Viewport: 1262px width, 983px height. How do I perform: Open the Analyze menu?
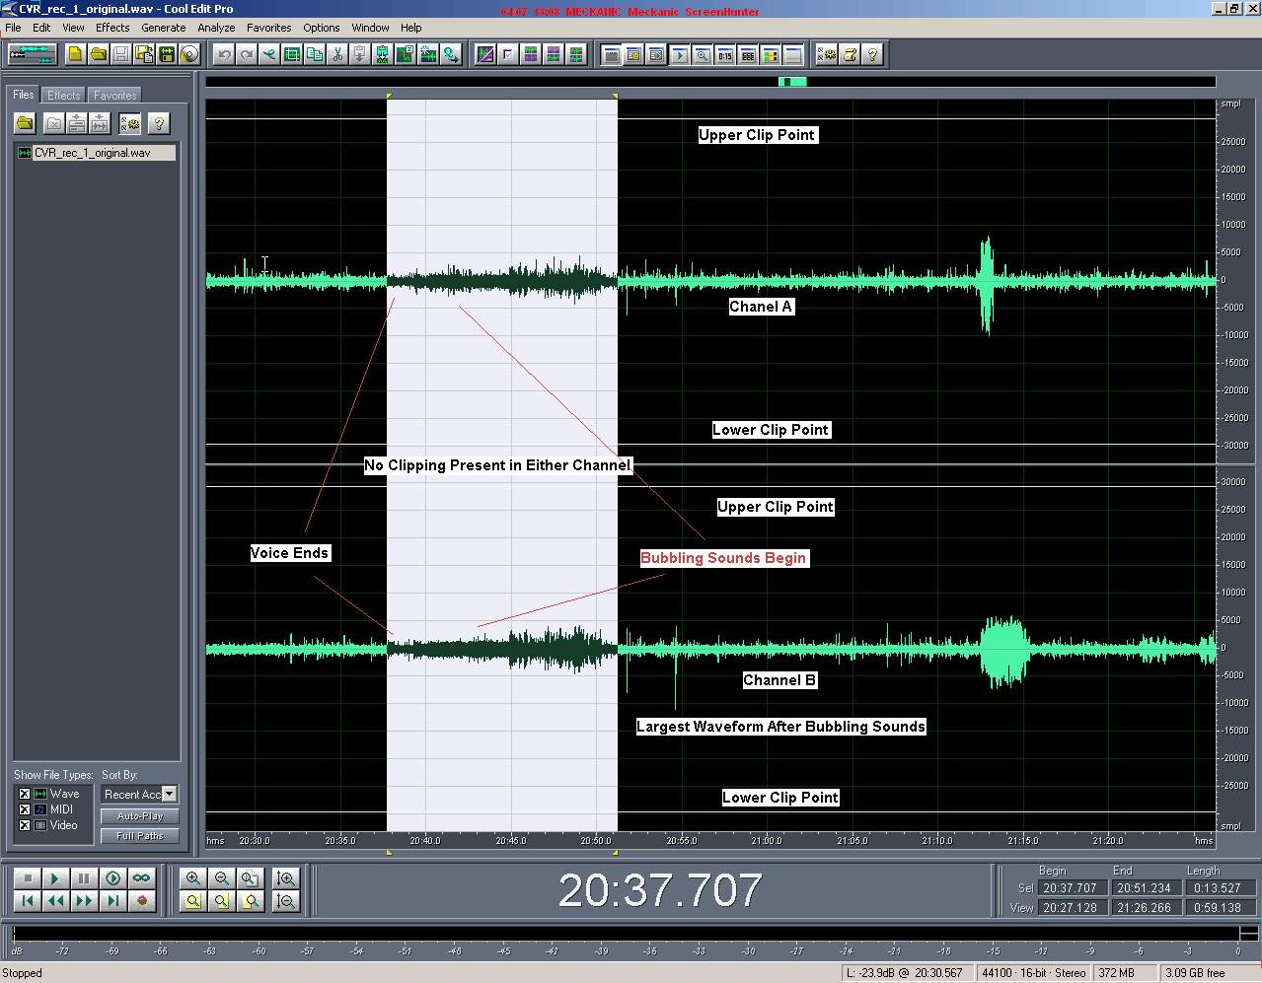216,28
